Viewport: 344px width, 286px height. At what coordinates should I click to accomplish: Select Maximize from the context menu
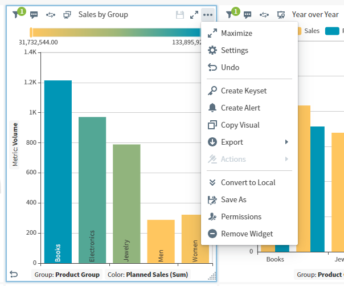(x=236, y=34)
